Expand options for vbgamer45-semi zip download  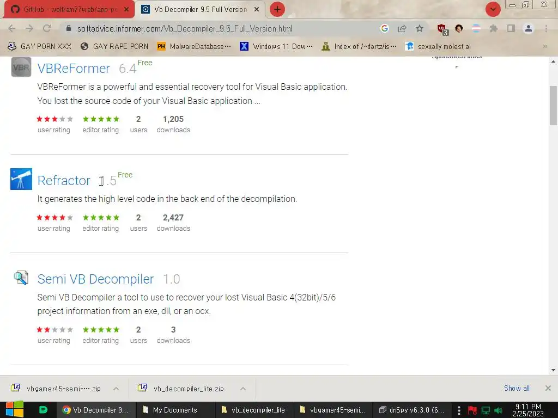tap(116, 389)
